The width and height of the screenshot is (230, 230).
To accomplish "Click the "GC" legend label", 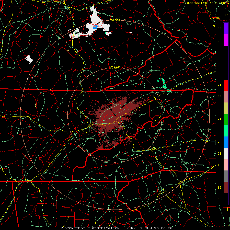I will (220, 176).
